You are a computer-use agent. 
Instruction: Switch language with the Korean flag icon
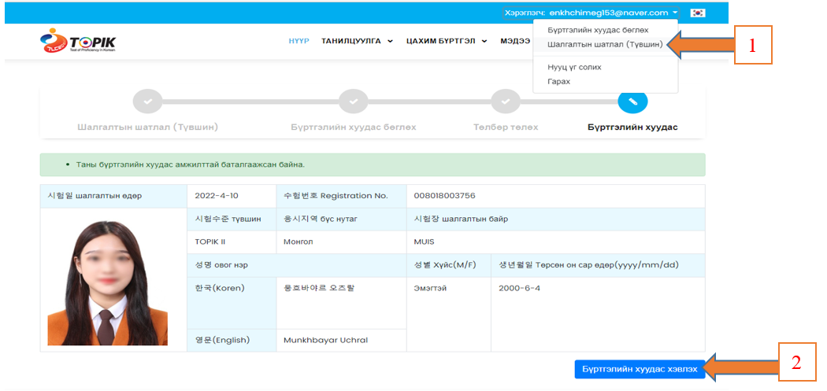click(x=698, y=13)
